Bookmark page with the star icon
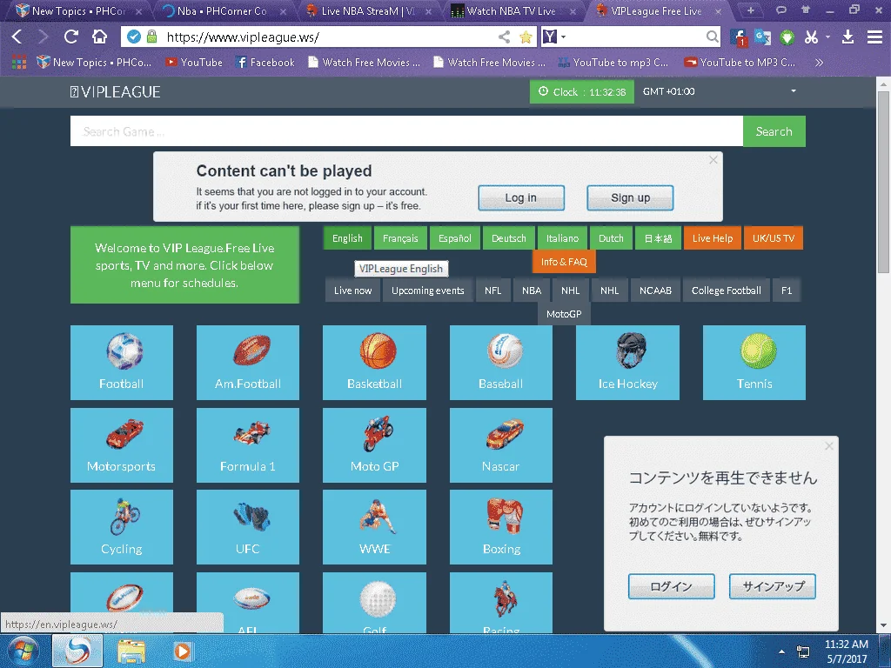 coord(526,37)
